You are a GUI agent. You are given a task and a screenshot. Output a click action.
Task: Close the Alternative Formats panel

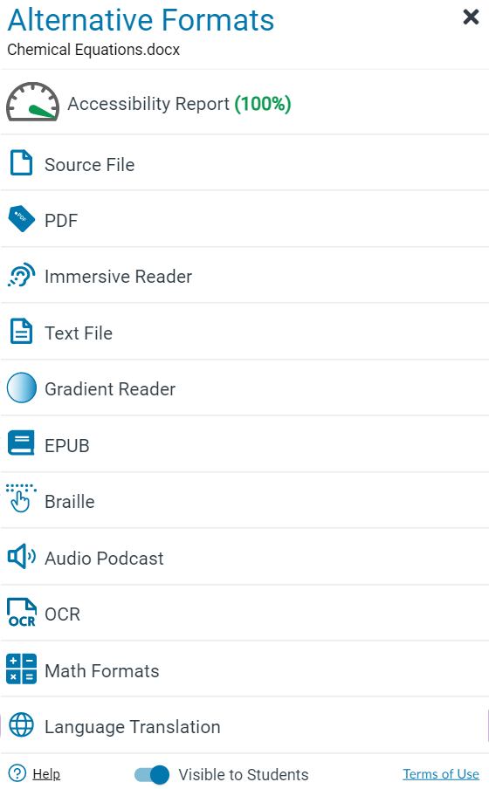click(x=471, y=17)
